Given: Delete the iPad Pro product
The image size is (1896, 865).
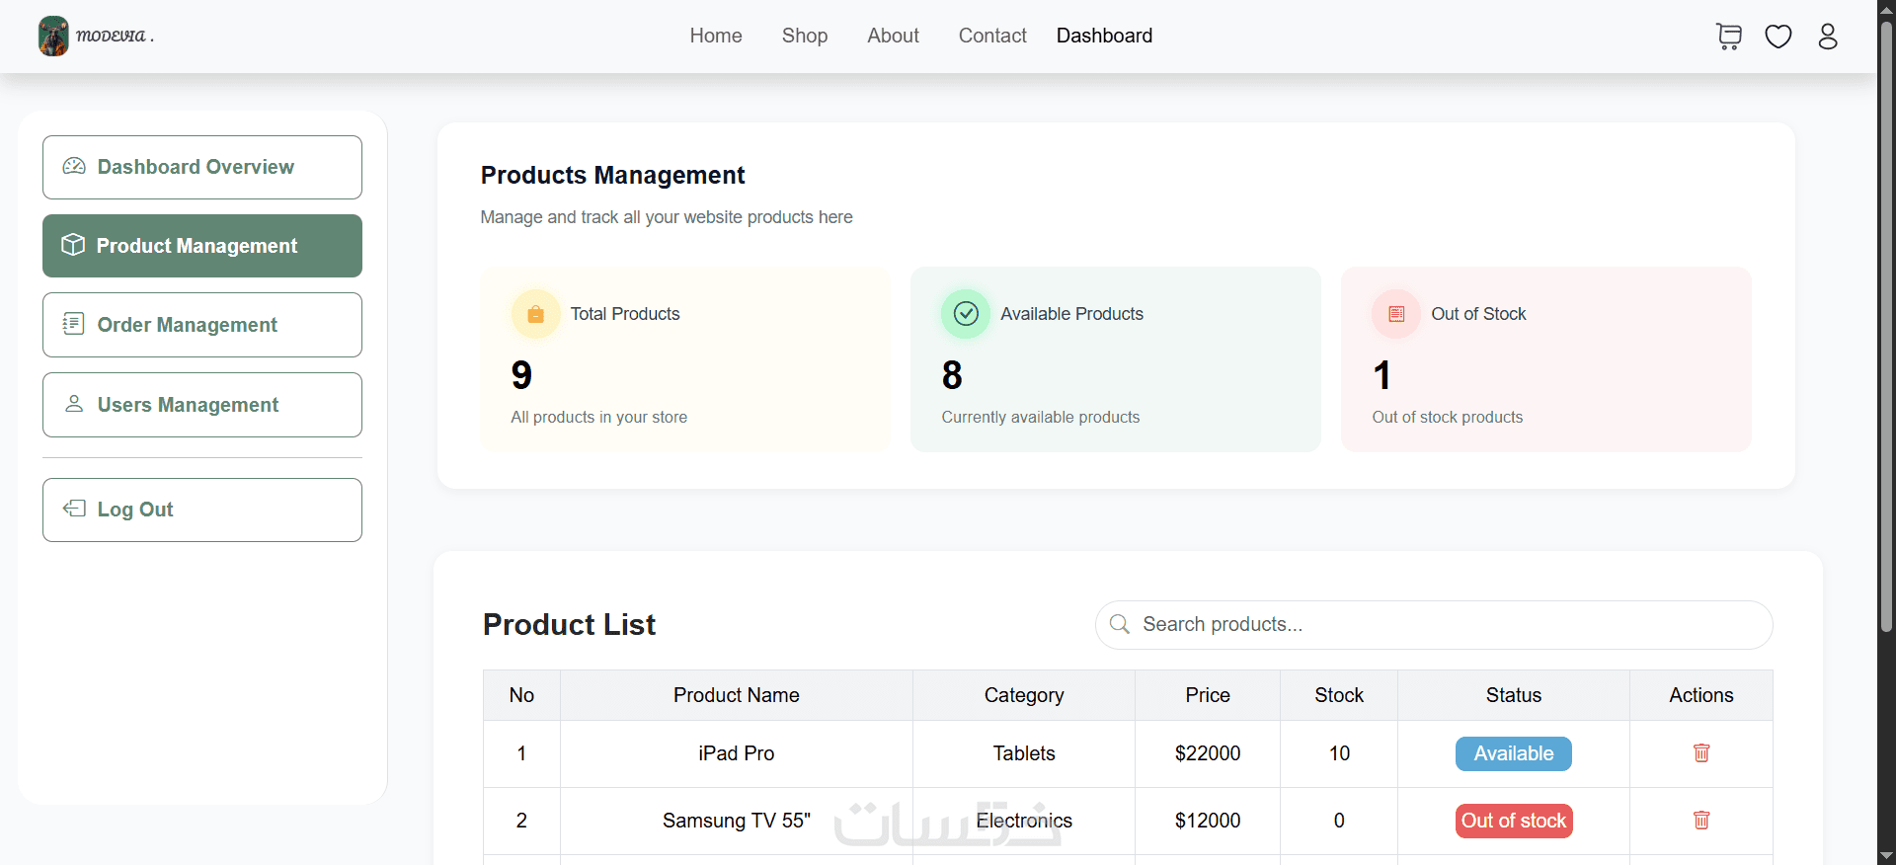Looking at the screenshot, I should (1700, 753).
